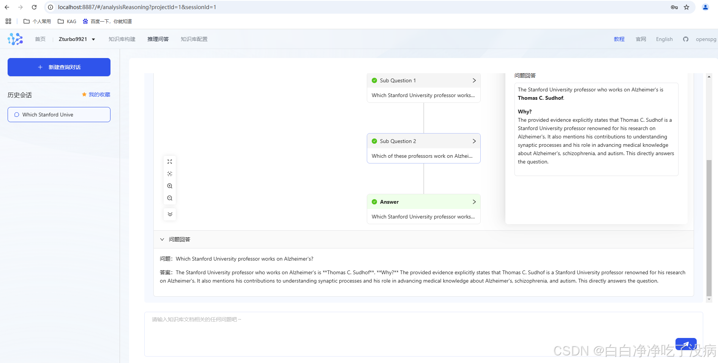Click the site info icon in address bar
Image resolution: width=718 pixels, height=363 pixels.
[50, 7]
